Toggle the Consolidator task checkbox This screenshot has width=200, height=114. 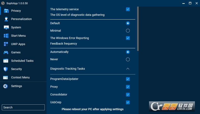point(128,94)
